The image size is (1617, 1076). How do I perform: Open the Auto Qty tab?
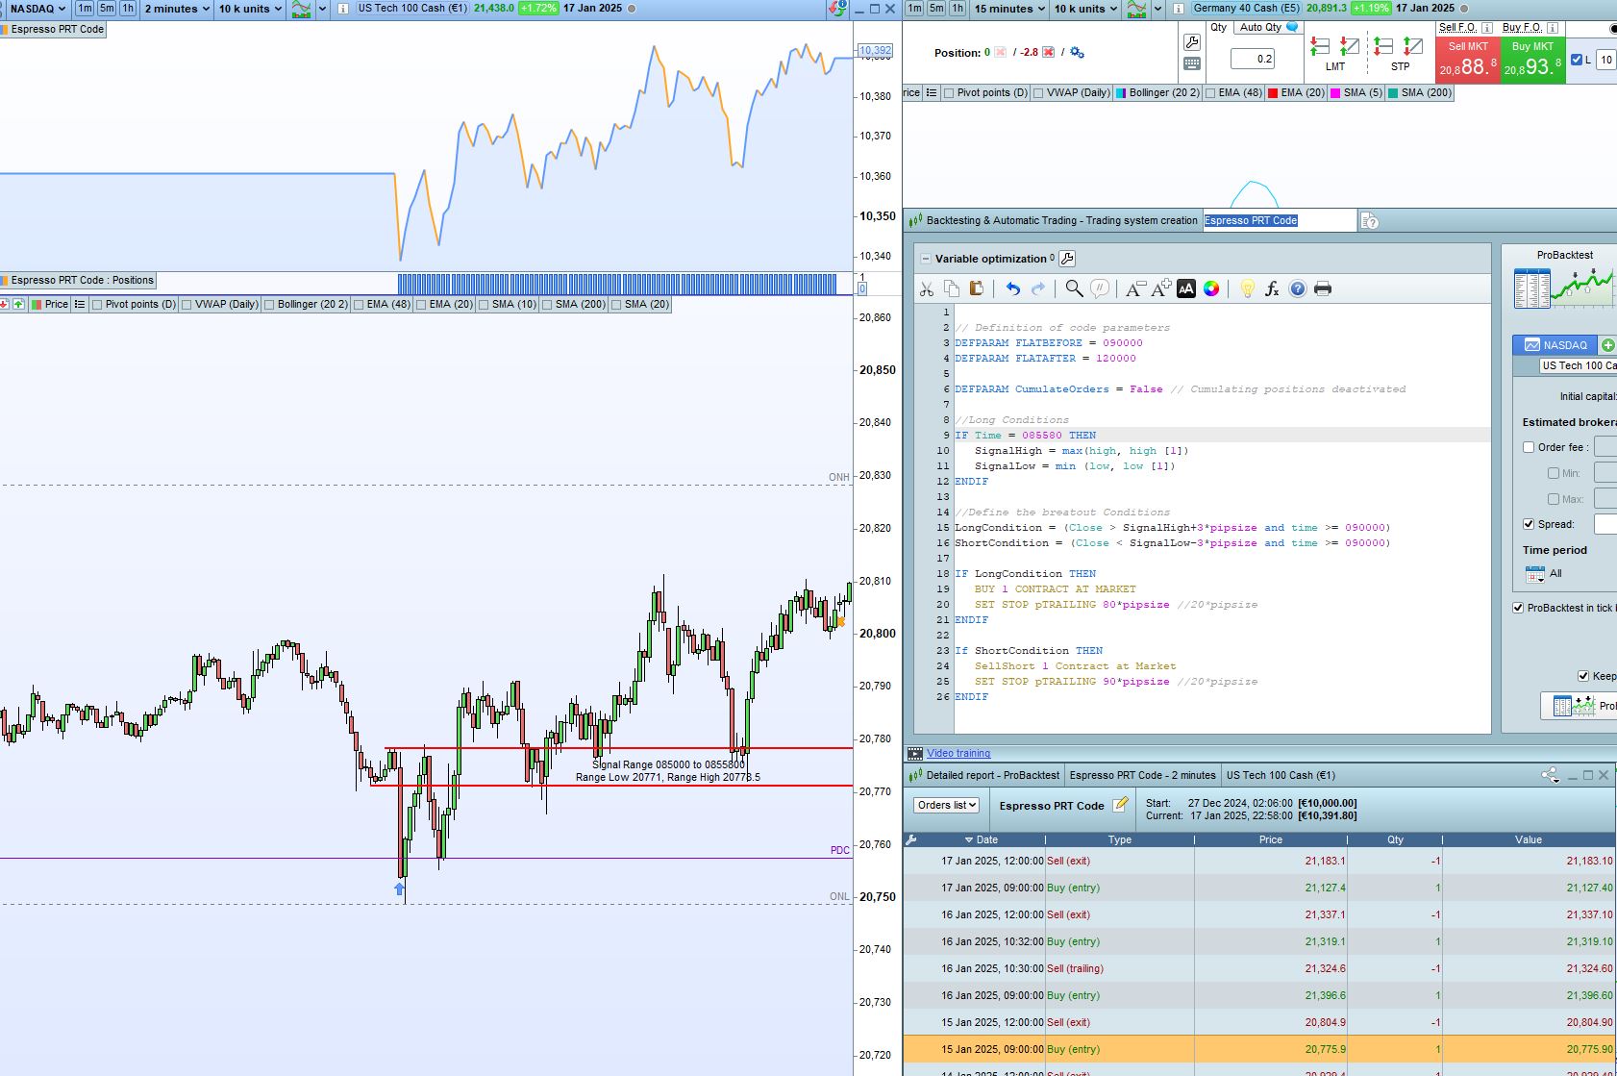click(1267, 27)
